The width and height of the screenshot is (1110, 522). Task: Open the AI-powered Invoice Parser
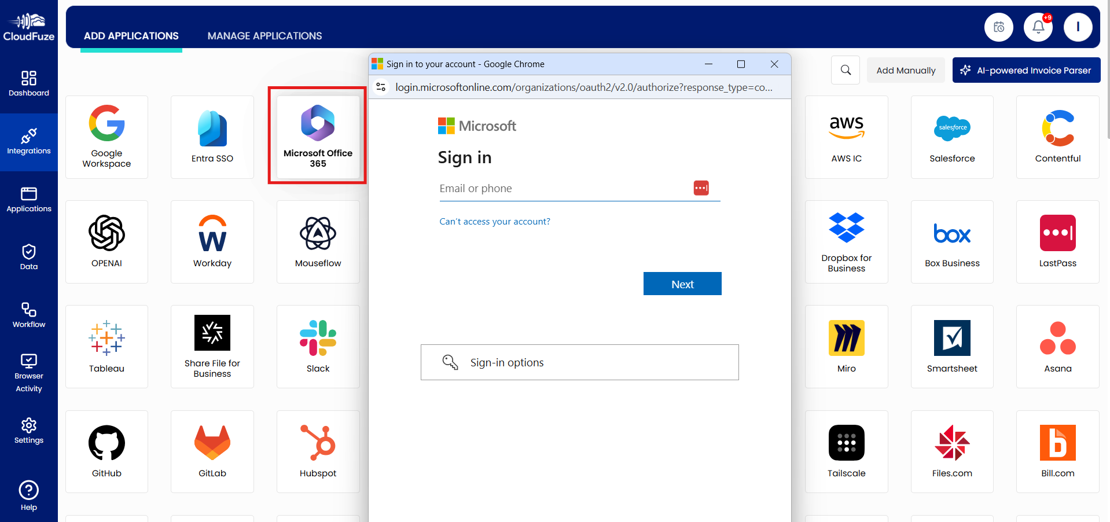(x=1026, y=70)
